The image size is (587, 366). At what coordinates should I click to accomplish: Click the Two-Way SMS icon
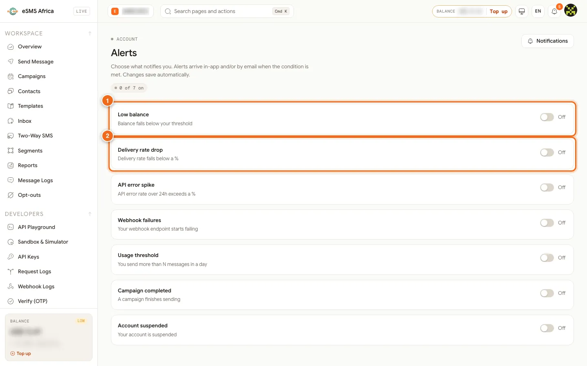pos(11,136)
